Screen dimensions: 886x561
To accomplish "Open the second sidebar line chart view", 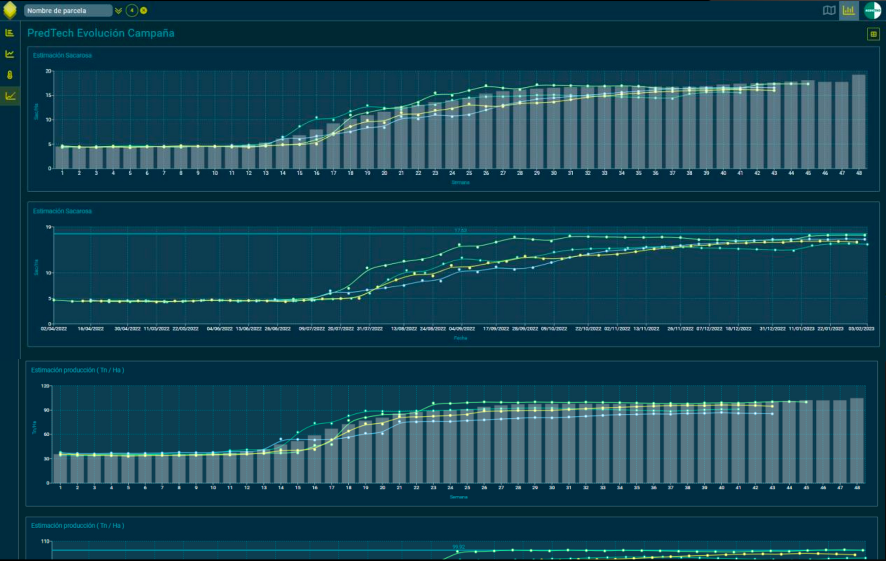I will coord(10,54).
